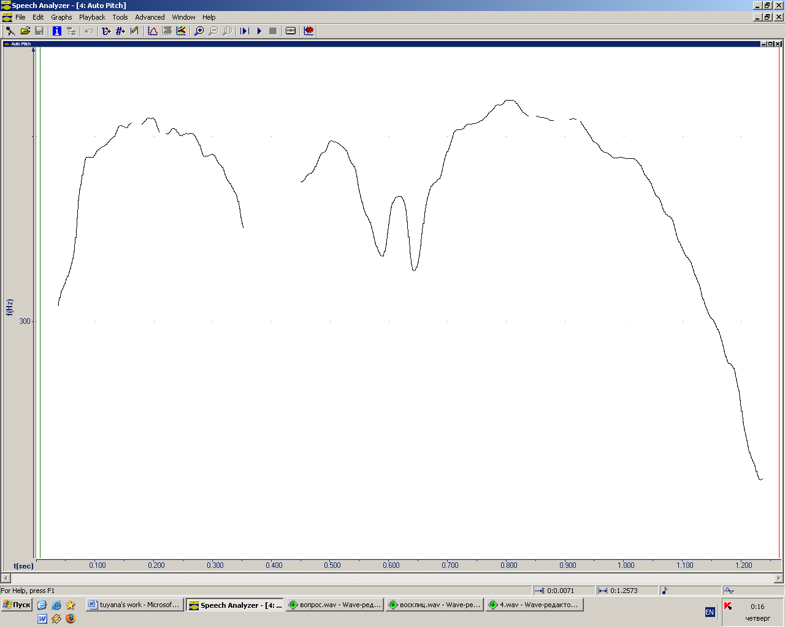Click the f(Hz) axis label
This screenshot has height=628, width=785.
pos(10,307)
